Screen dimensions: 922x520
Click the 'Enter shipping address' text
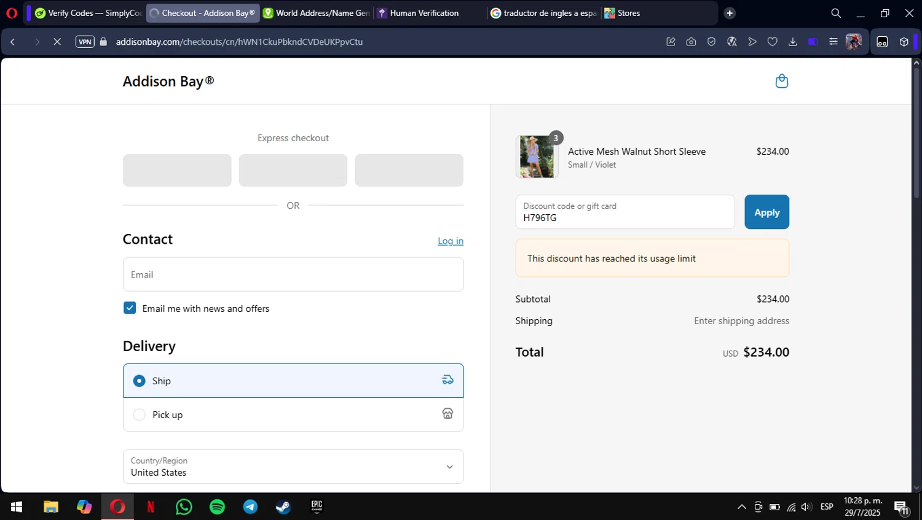tap(741, 320)
